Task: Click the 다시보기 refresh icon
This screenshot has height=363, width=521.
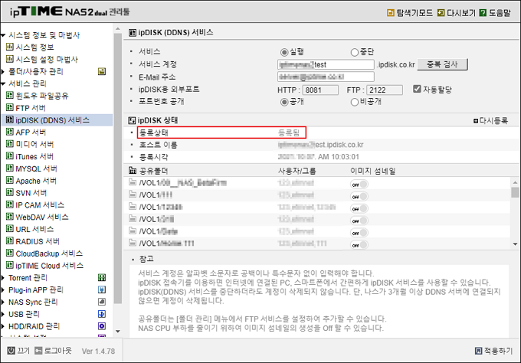Action: 441,13
